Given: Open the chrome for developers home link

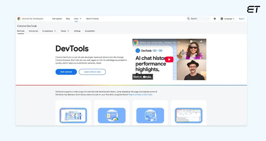Looking at the screenshot, I should coord(30,19).
